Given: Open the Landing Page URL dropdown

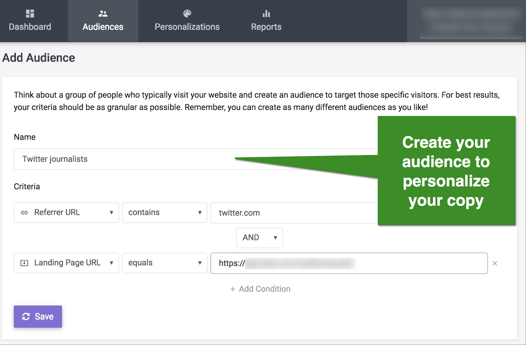Looking at the screenshot, I should (x=66, y=263).
